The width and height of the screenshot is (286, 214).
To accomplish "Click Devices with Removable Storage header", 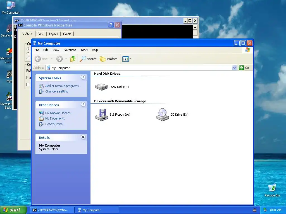I will [x=120, y=101].
